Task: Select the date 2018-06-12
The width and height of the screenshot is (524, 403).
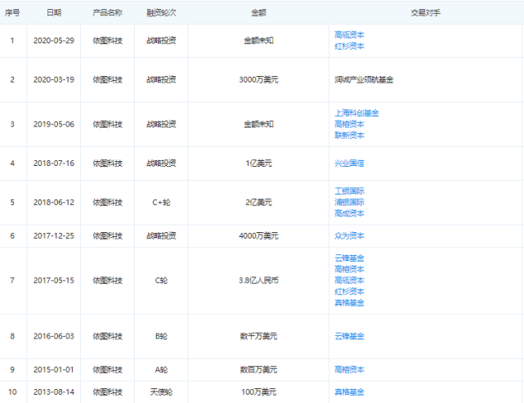Action: (54, 202)
